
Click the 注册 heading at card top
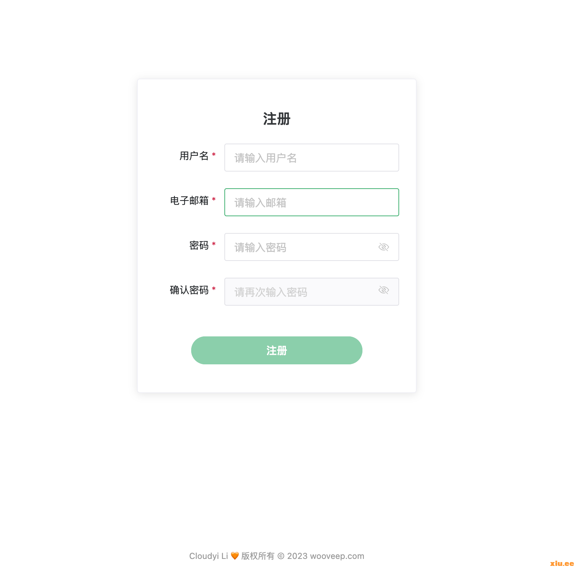[x=276, y=119]
